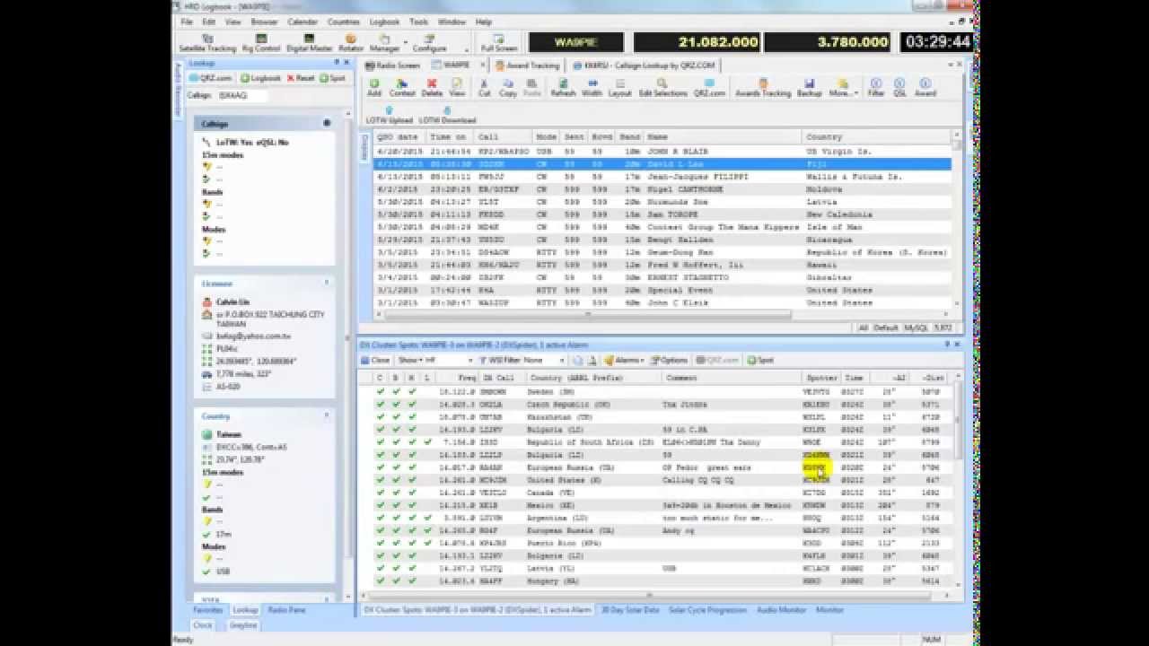This screenshot has width=1149, height=646.
Task: Open the Tools menu
Action: coord(418,22)
